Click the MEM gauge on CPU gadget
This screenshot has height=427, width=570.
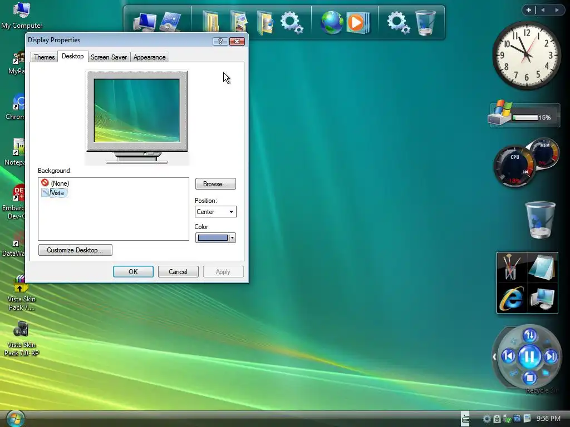point(544,152)
